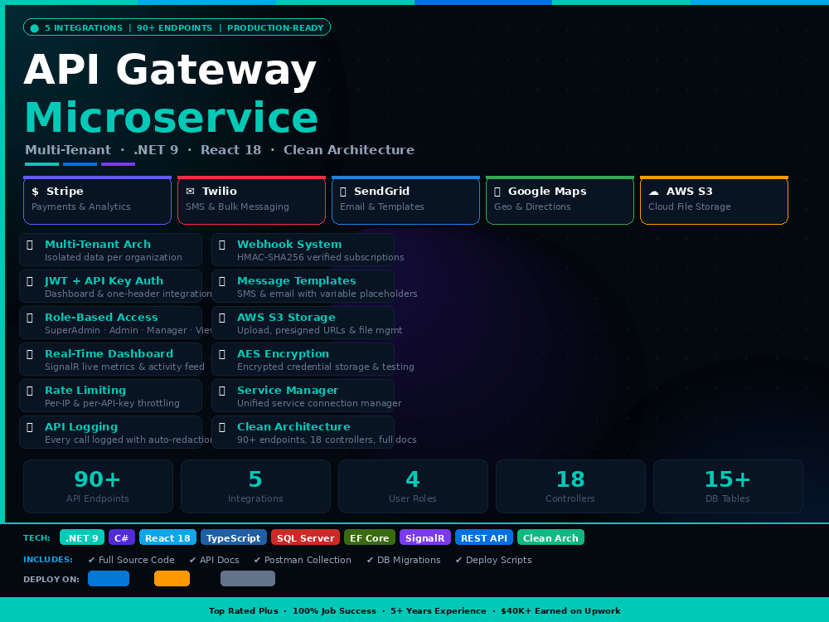Viewport: 829px width, 622px height.
Task: Click the cloud icon beside AWS S3
Action: click(x=654, y=192)
